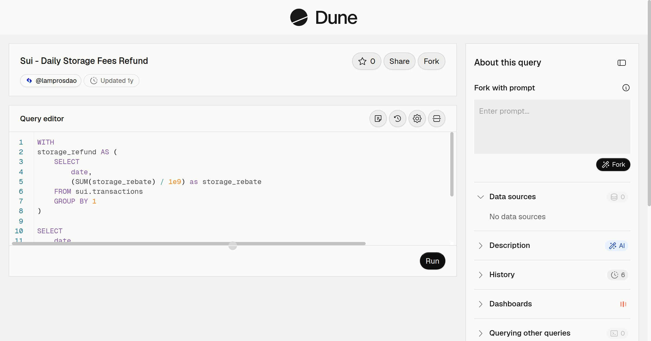
Task: Collapse the Data sources section
Action: 480,197
